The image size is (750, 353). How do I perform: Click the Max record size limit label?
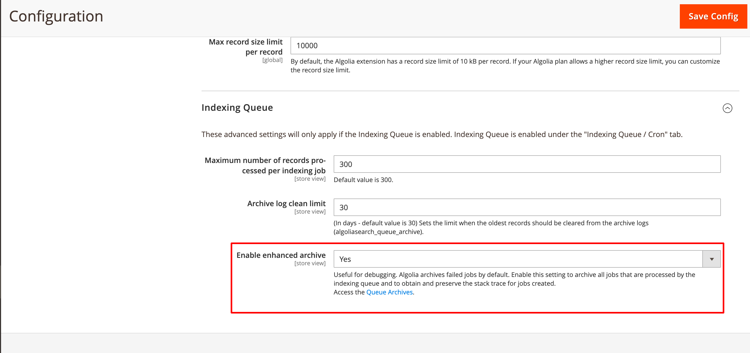tap(246, 47)
